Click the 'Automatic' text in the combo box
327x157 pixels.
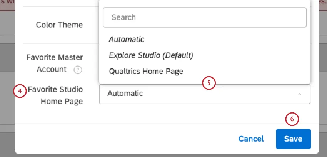[125, 93]
